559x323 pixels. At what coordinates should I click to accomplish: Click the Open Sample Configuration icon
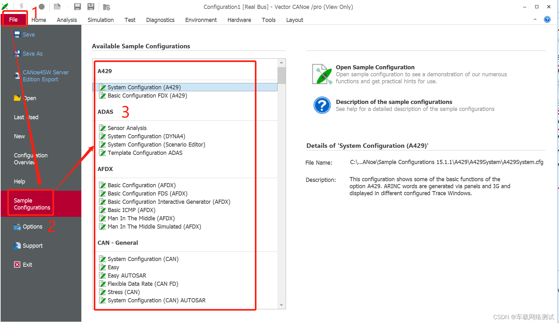click(x=322, y=74)
